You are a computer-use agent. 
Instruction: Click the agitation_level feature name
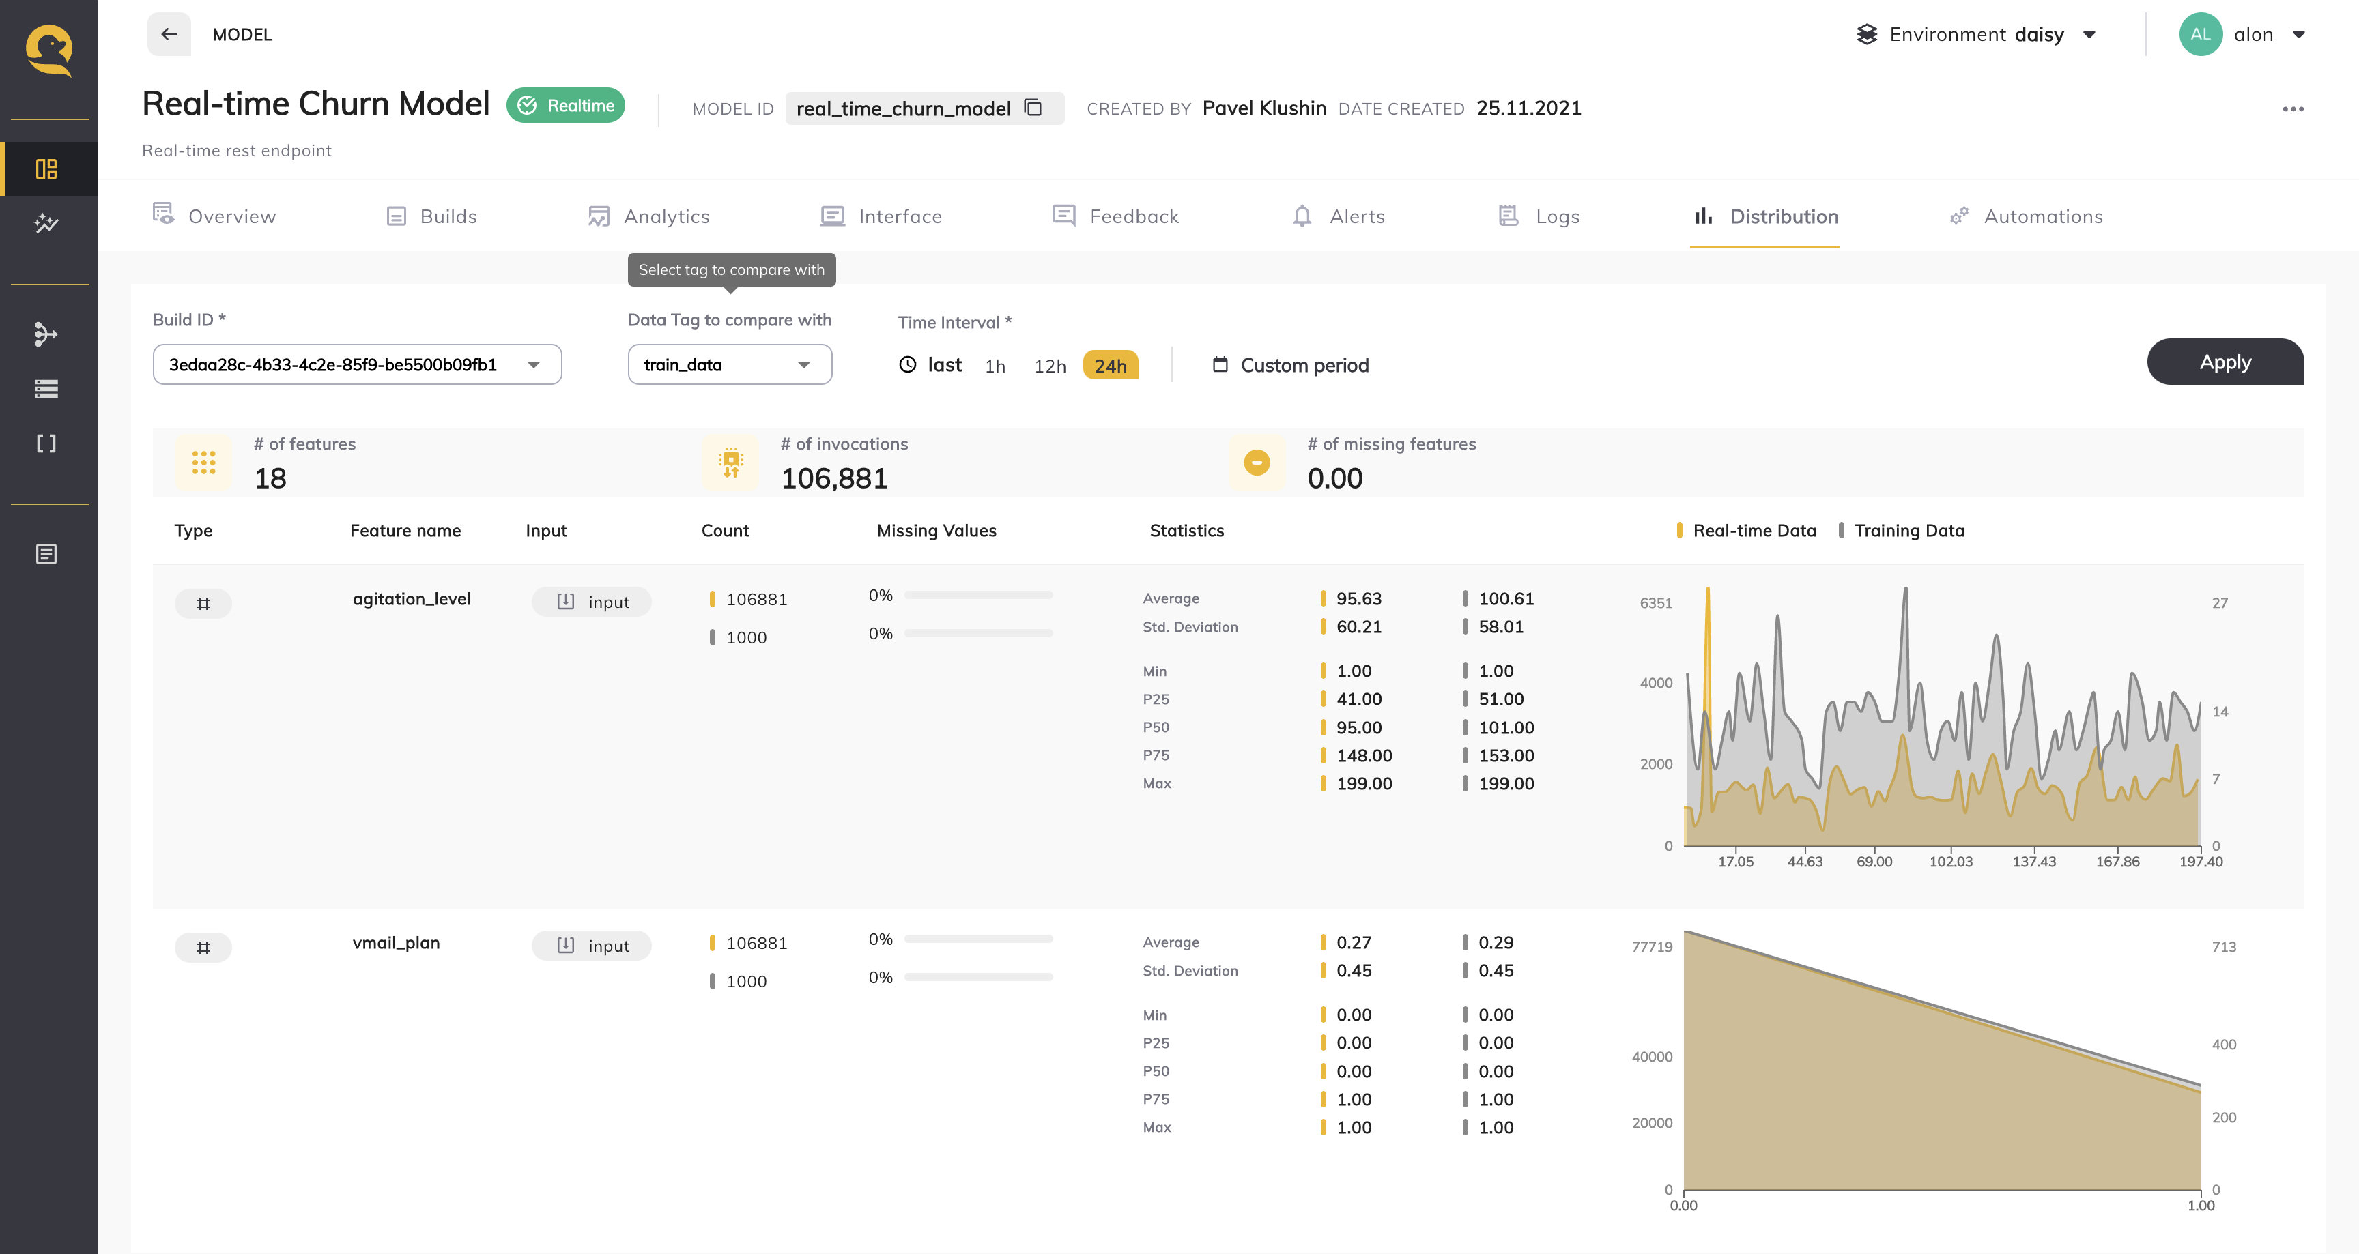click(x=411, y=598)
